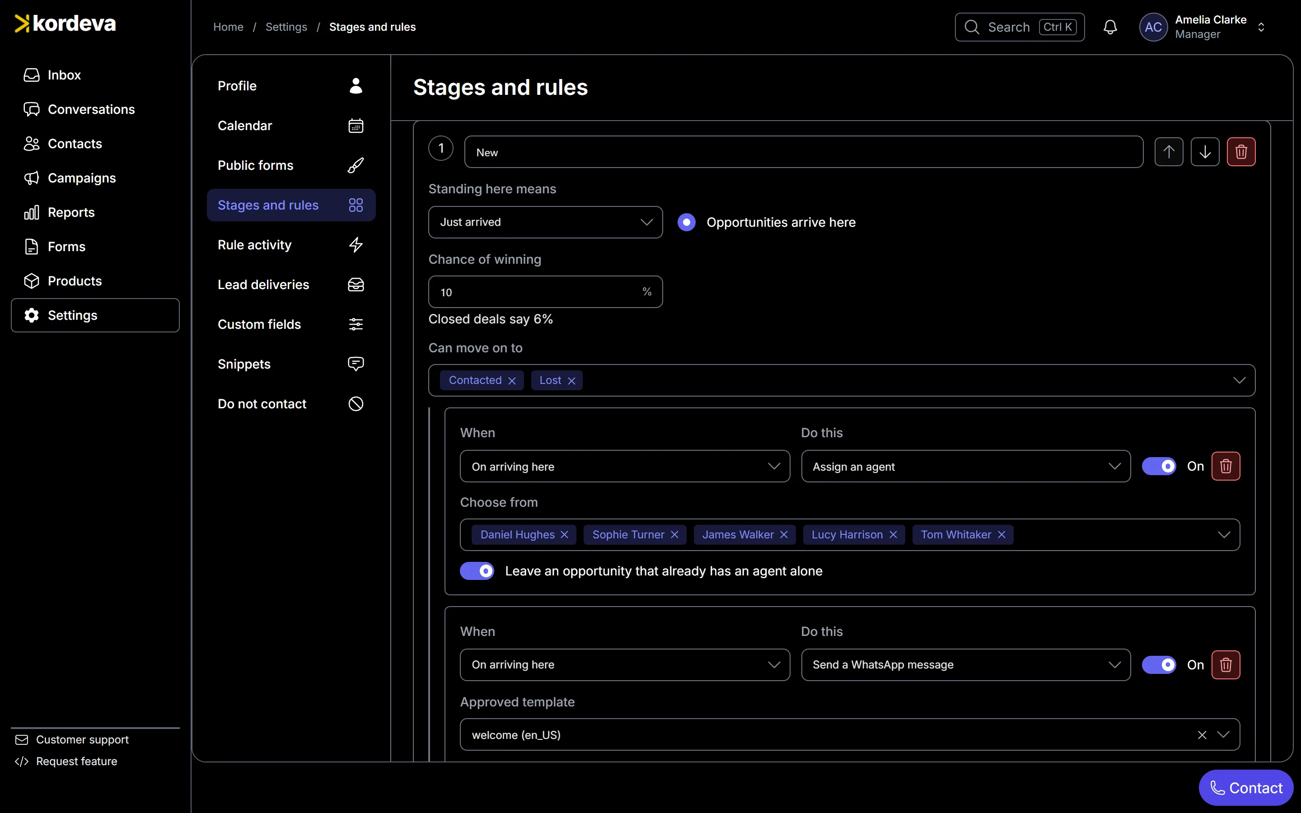
Task: Move stage New down with arrow
Action: (1205, 152)
